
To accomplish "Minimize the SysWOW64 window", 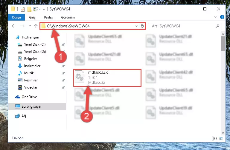I will click(191, 9).
